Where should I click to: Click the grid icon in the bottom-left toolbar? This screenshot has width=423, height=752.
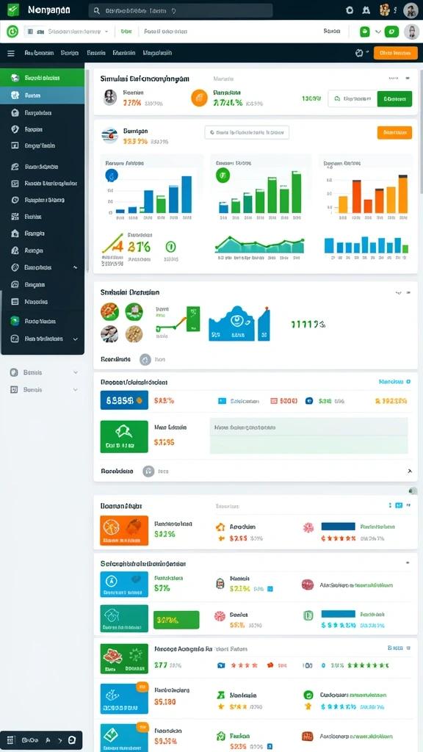click(x=11, y=740)
